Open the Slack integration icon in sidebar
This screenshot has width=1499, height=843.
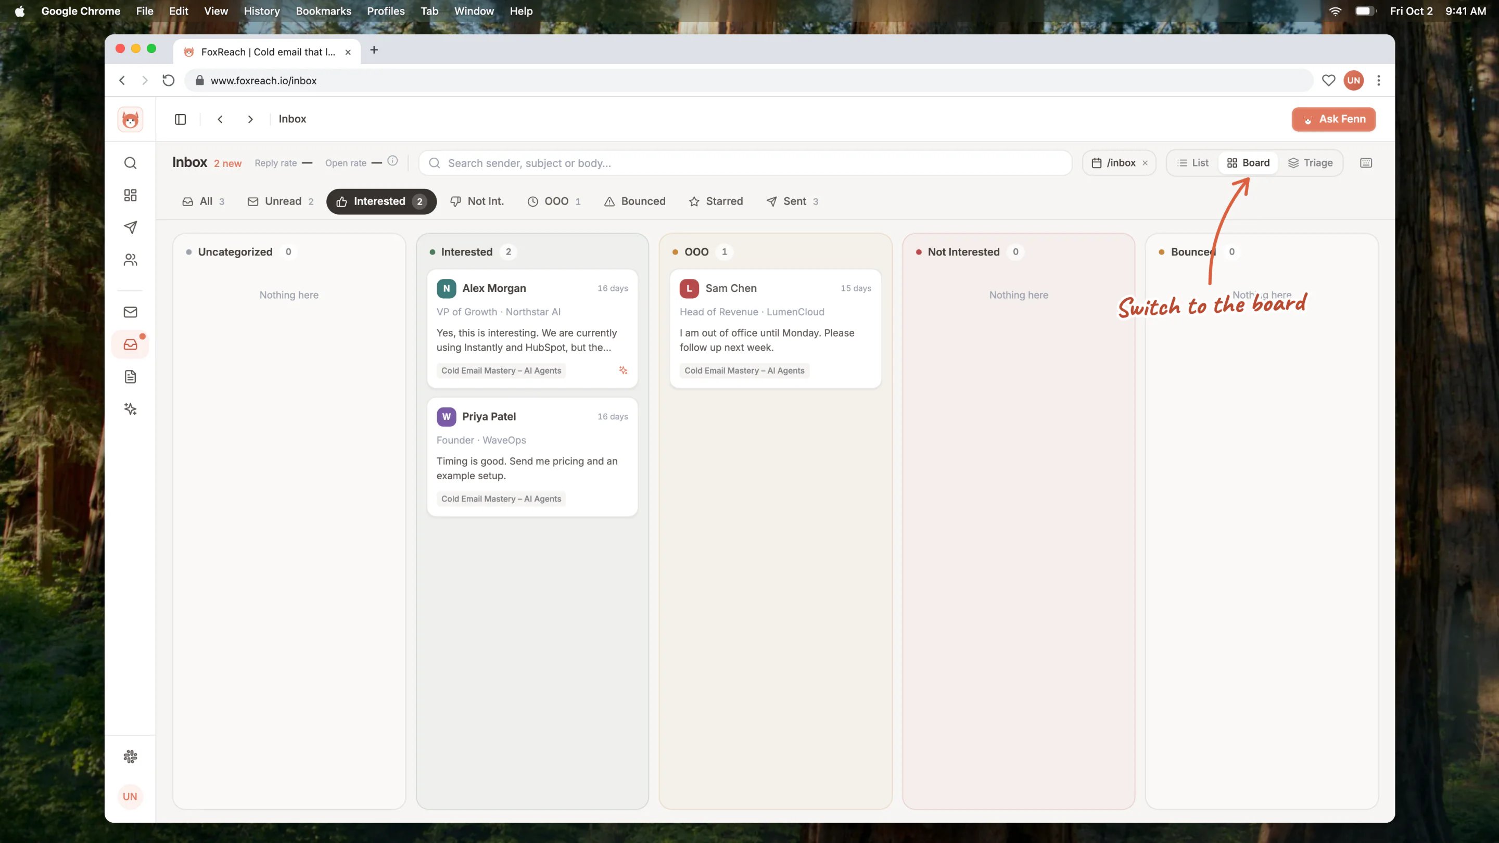[130, 756]
